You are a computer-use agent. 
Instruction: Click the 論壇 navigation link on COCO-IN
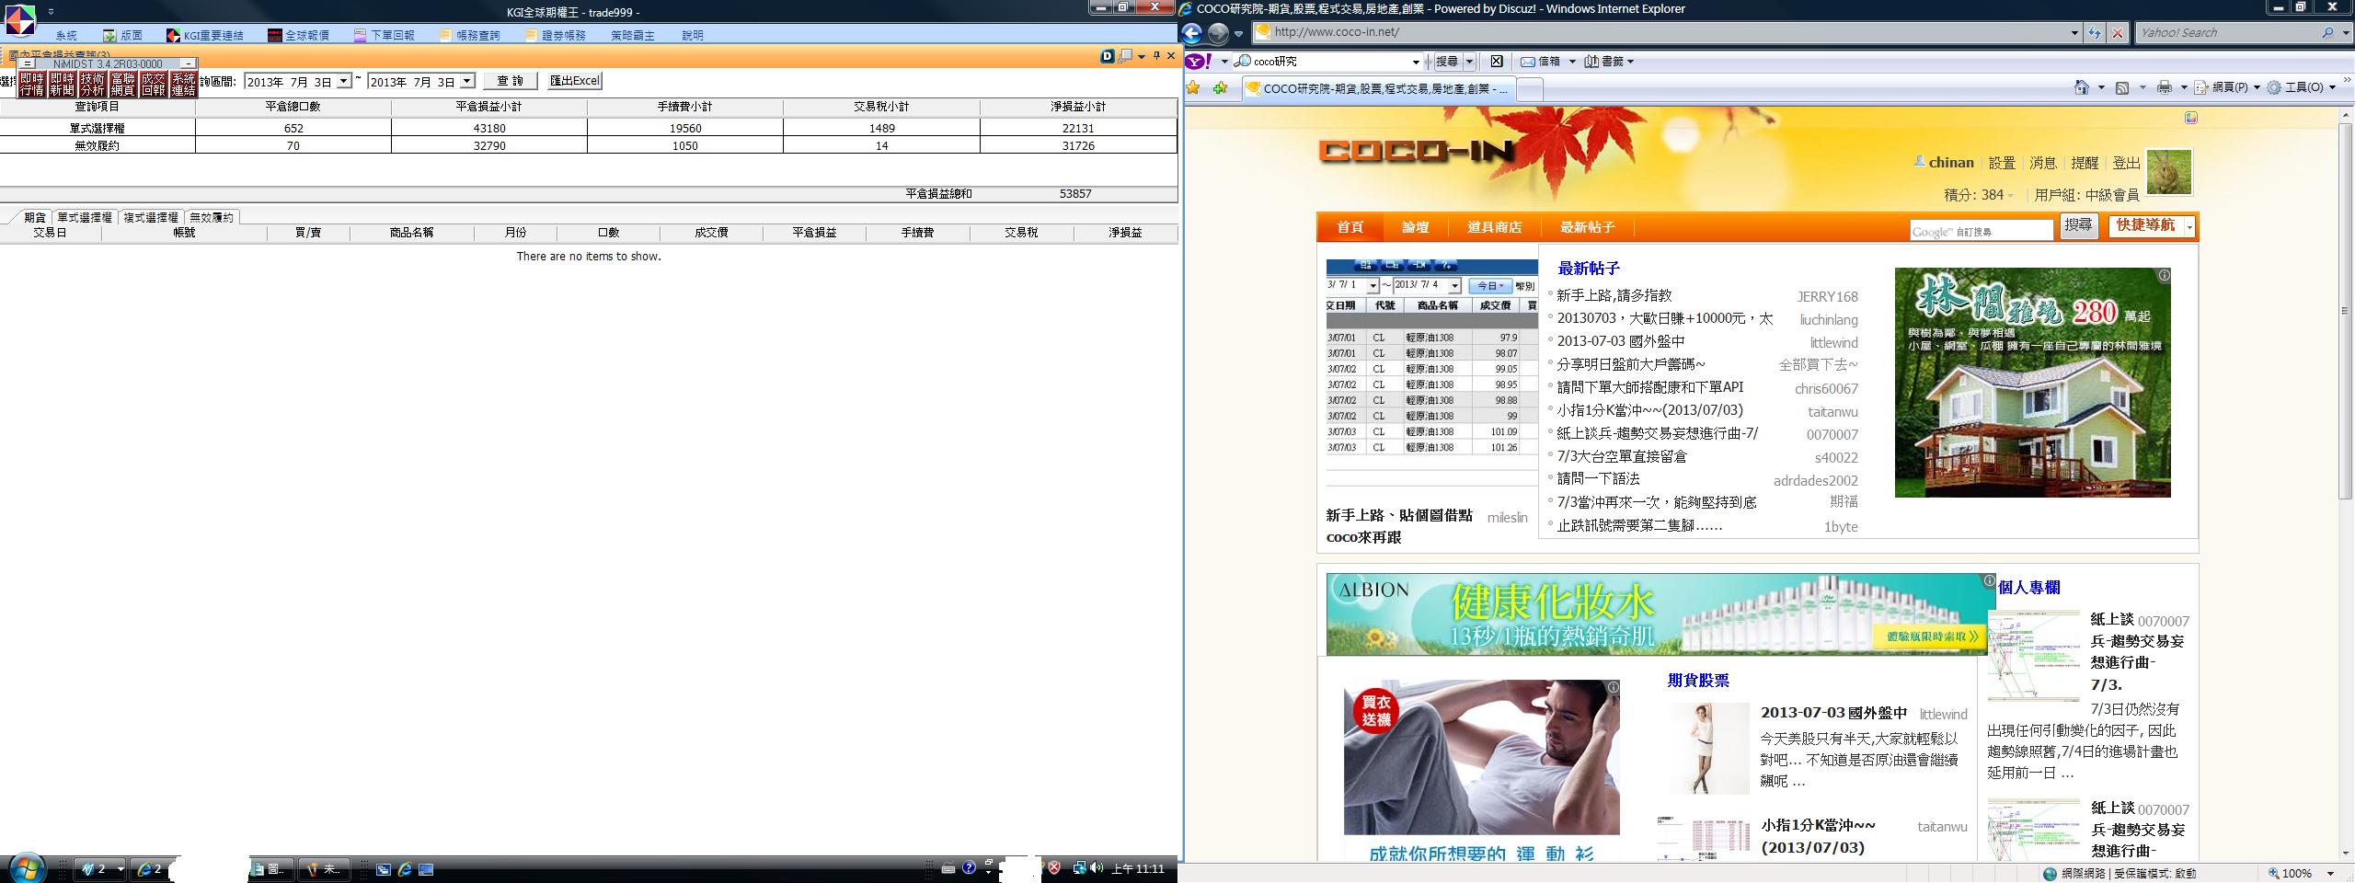1415,227
